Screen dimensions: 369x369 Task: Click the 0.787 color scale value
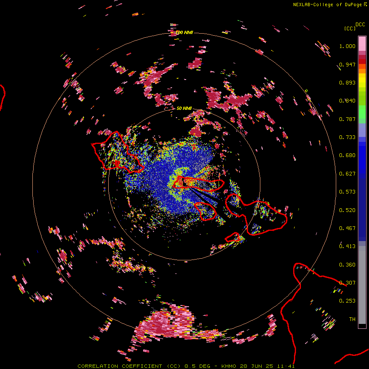(347, 119)
